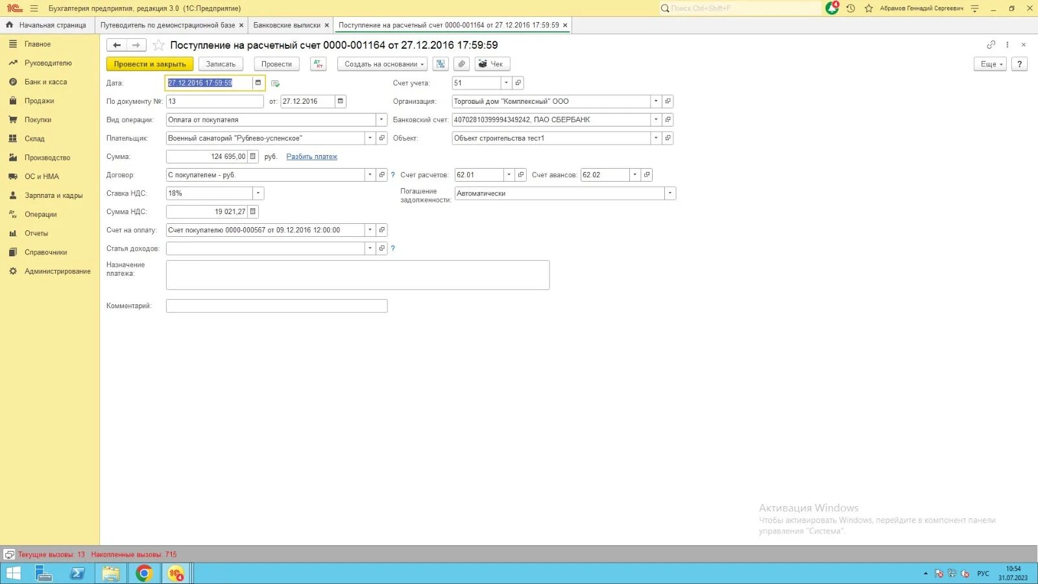1038x584 pixels.
Task: Open the Счет расчетов 62.01 record icon
Action: pyautogui.click(x=521, y=175)
